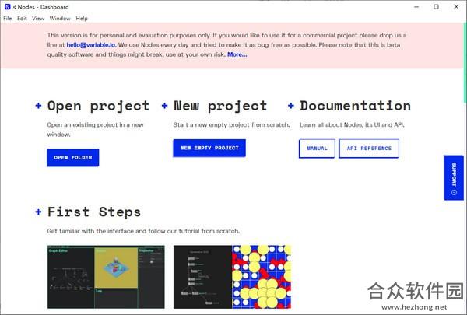
Task: Click the More... link in the notice
Action: (x=237, y=54)
